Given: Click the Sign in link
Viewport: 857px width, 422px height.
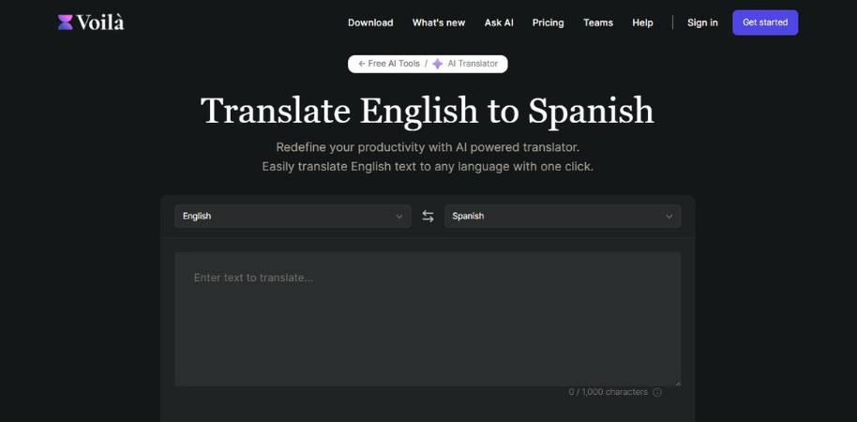Looking at the screenshot, I should click(702, 23).
